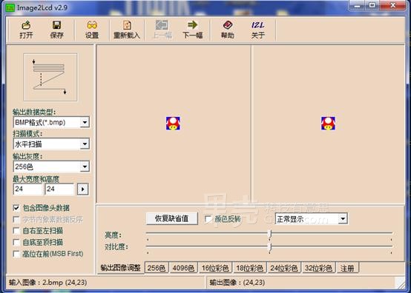Click the Image2Lcd title bar app icon
Screen dimensions: 411x293
point(10,8)
